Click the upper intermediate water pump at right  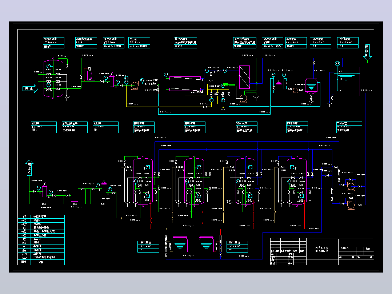pos(351,186)
